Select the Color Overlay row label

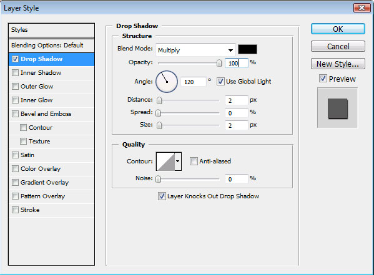(41, 169)
